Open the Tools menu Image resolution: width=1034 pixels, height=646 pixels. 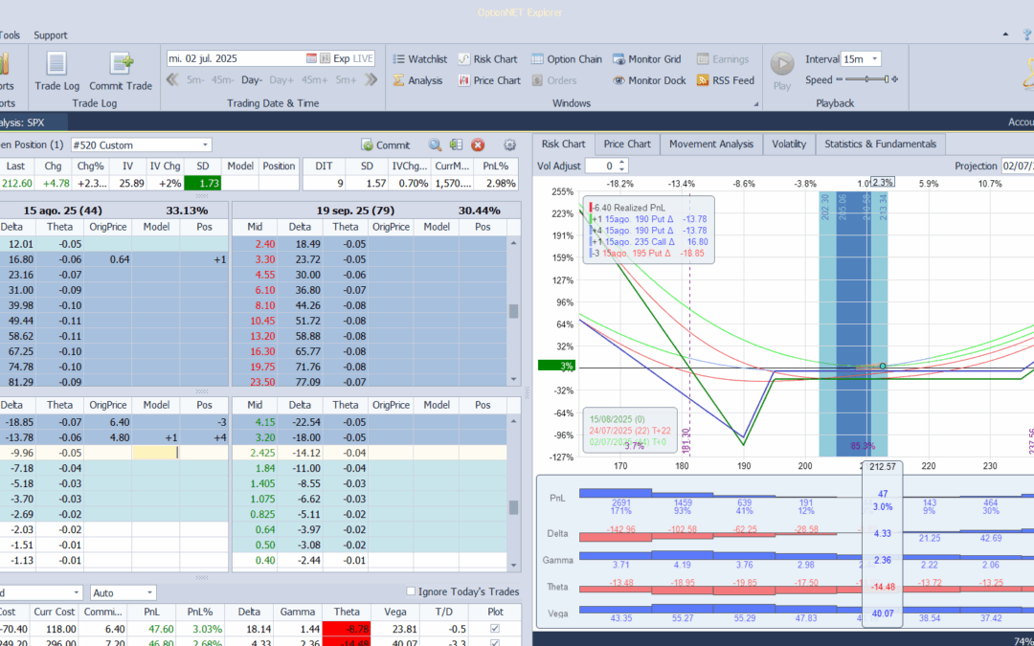coord(10,35)
